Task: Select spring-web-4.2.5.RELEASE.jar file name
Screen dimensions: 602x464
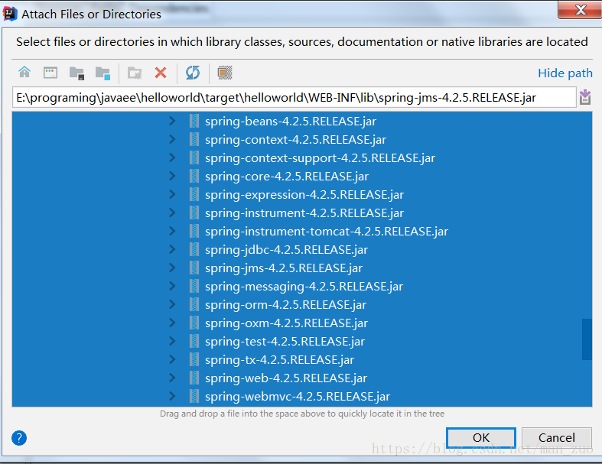Action: tap(286, 378)
